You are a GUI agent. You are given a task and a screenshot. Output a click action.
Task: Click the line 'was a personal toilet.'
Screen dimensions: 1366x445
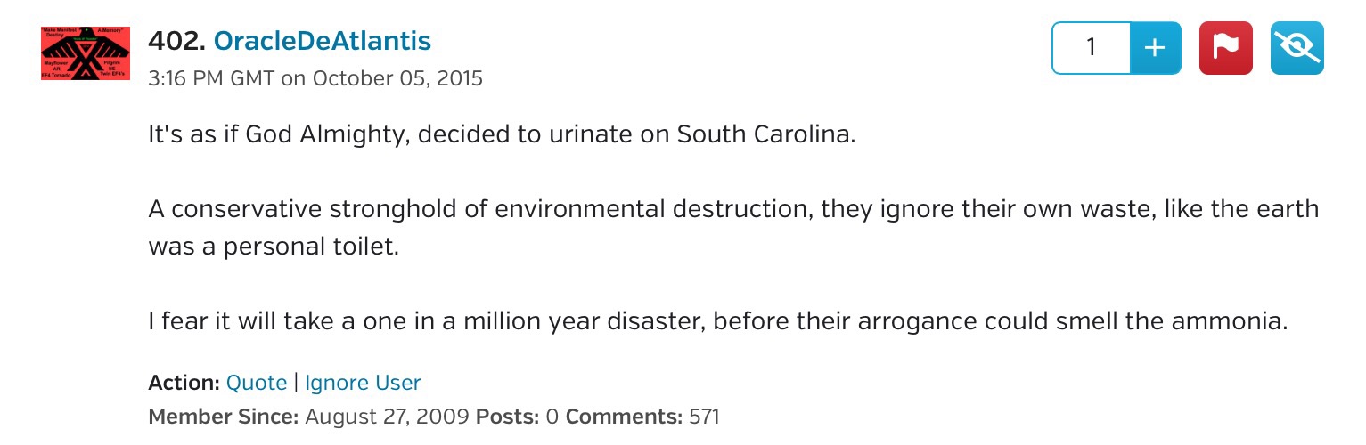273,247
